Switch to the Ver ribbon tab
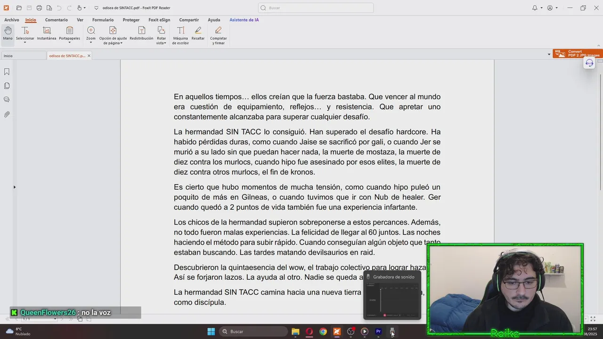603x339 pixels. (80, 20)
